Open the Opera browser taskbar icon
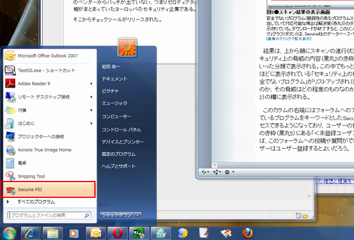354x240 pixels. click(117, 233)
